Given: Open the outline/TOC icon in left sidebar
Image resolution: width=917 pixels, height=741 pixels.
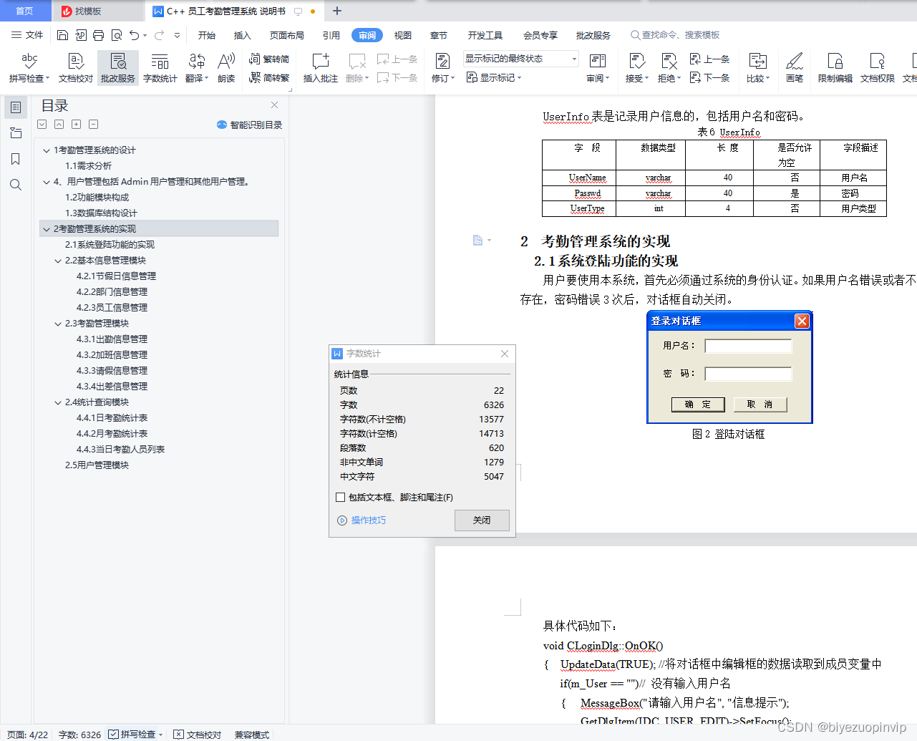Looking at the screenshot, I should (16, 107).
